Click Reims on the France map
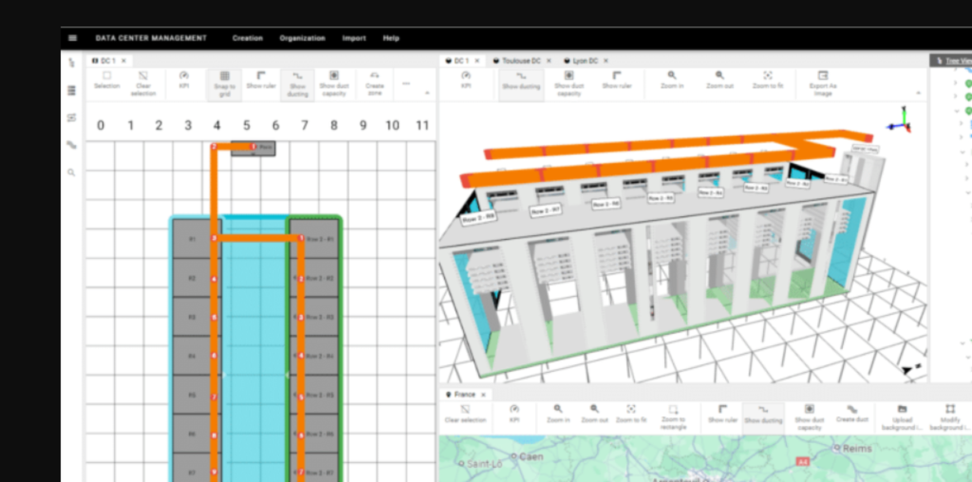The image size is (972, 482). [x=857, y=448]
